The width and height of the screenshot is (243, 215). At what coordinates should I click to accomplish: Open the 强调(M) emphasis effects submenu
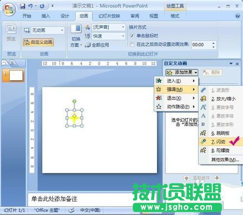176,90
